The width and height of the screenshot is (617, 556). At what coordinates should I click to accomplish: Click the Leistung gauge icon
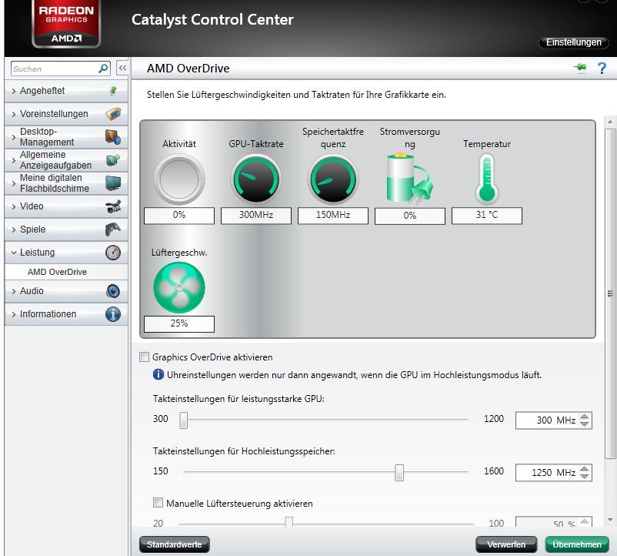pyautogui.click(x=113, y=253)
